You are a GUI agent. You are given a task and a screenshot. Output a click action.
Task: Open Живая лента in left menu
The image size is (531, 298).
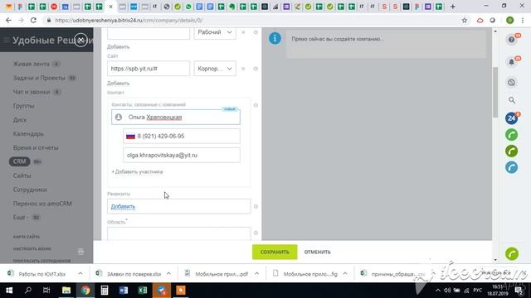32,64
